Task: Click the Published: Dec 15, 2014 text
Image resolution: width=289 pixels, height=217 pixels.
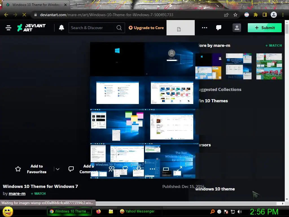Action: click(x=183, y=186)
